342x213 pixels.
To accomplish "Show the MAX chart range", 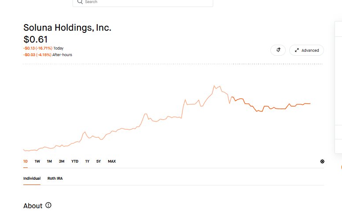I will coord(112,161).
